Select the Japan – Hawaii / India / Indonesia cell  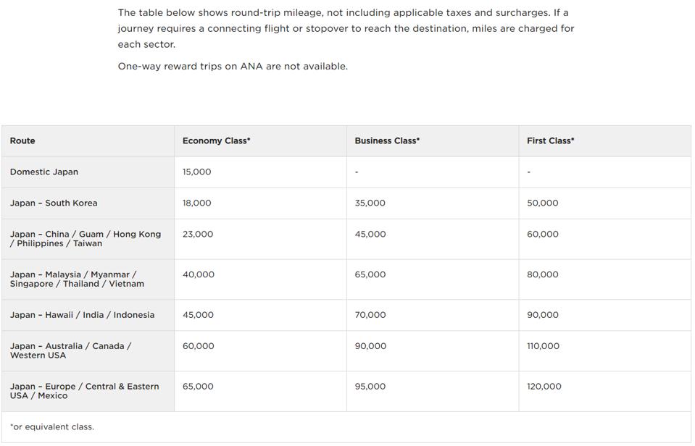pyautogui.click(x=82, y=315)
